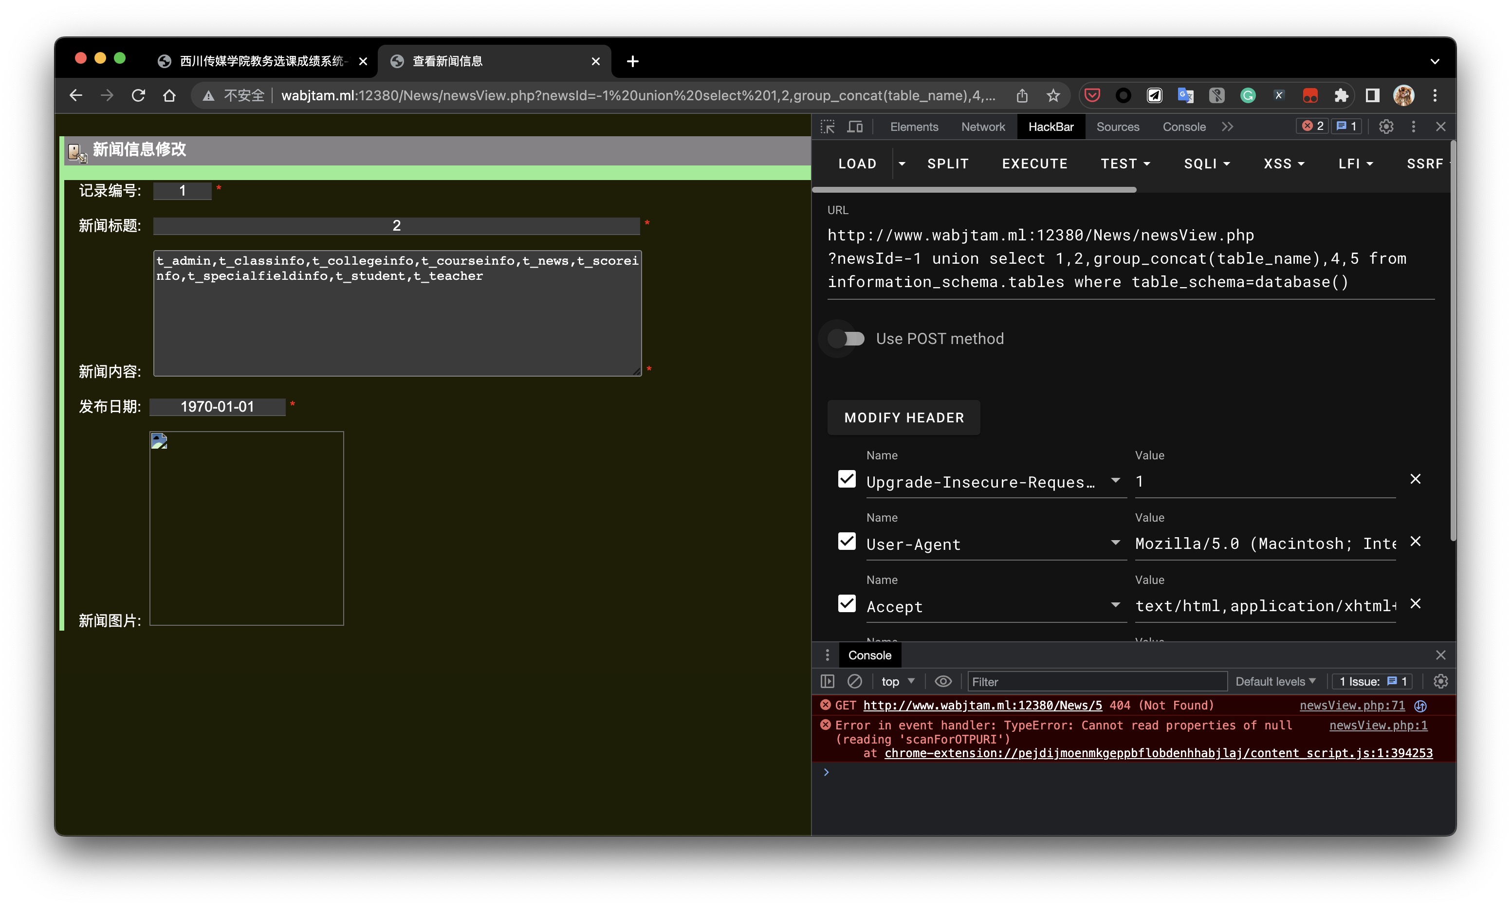Expand the SQLI dropdown menu
The width and height of the screenshot is (1511, 908).
[x=1206, y=163]
